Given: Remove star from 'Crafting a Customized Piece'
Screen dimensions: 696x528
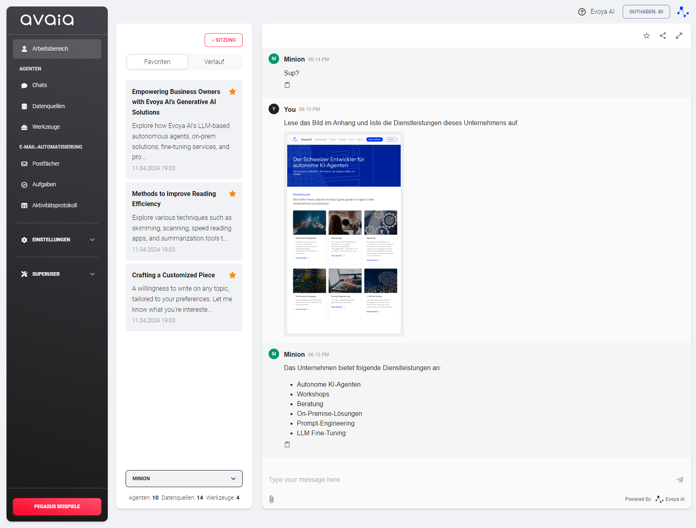Looking at the screenshot, I should point(233,275).
